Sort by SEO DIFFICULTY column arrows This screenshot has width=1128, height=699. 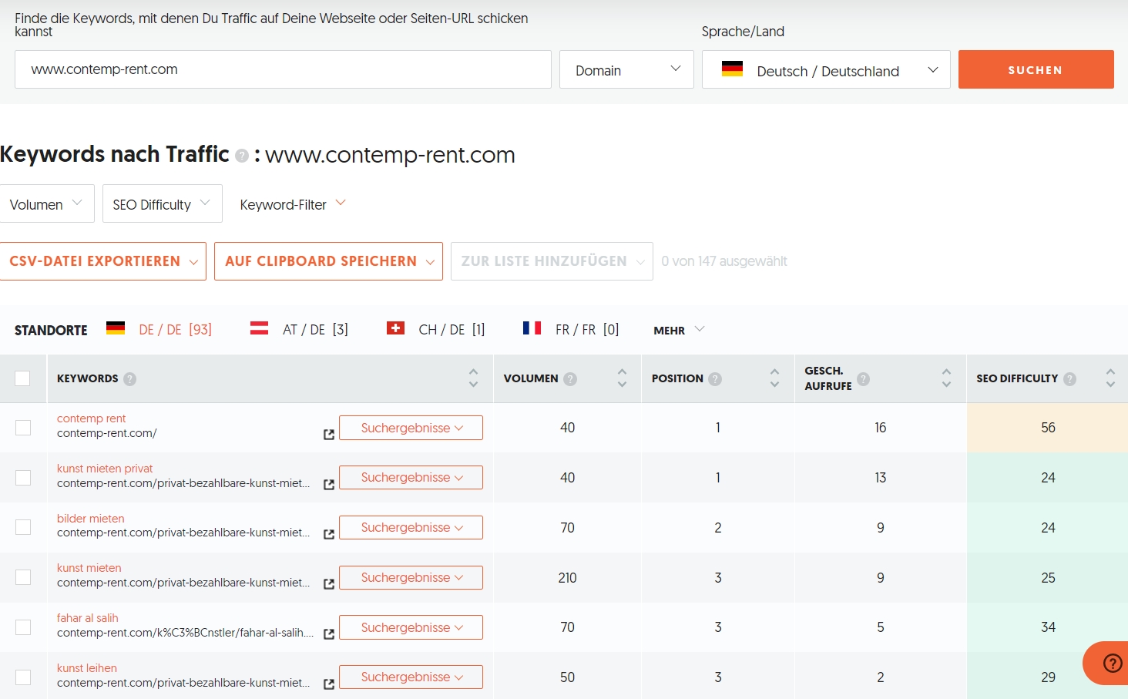point(1110,378)
